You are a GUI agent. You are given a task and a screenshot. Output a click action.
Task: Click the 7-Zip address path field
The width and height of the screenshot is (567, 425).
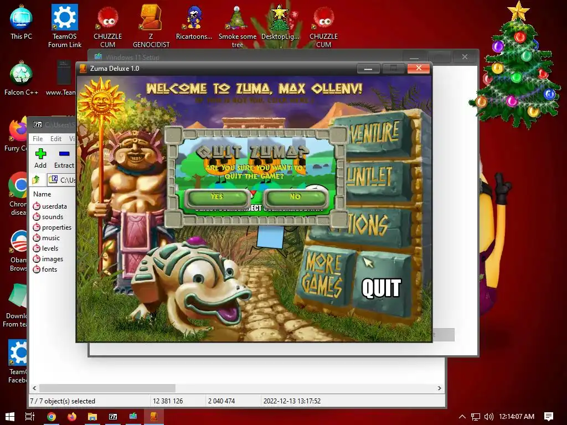(62, 180)
